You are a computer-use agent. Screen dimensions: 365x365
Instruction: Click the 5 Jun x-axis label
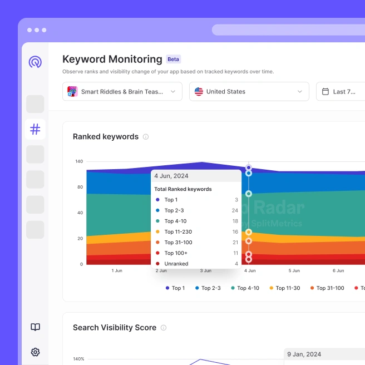(294, 271)
